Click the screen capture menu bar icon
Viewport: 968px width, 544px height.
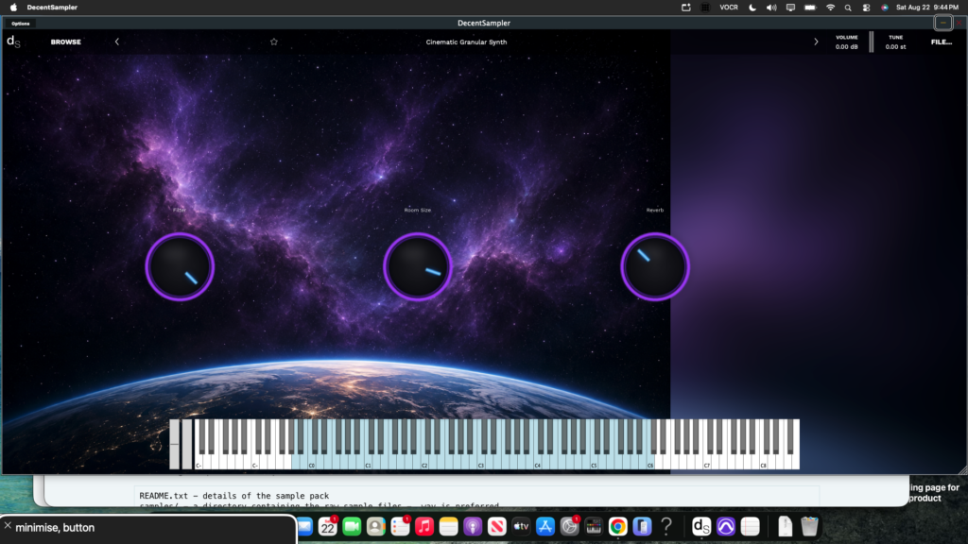(x=686, y=8)
